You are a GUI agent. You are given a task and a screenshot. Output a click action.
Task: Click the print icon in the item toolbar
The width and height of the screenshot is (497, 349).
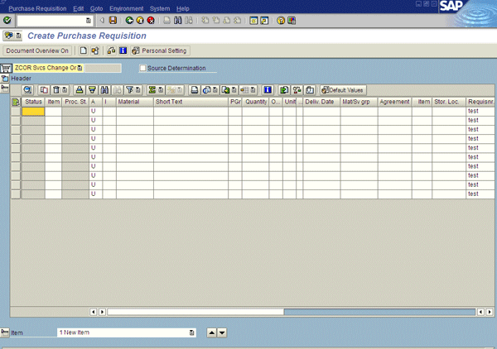80,89
